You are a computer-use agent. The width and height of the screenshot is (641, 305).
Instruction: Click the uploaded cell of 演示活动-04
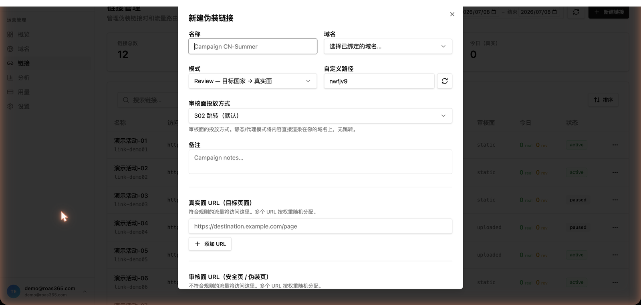(489, 227)
